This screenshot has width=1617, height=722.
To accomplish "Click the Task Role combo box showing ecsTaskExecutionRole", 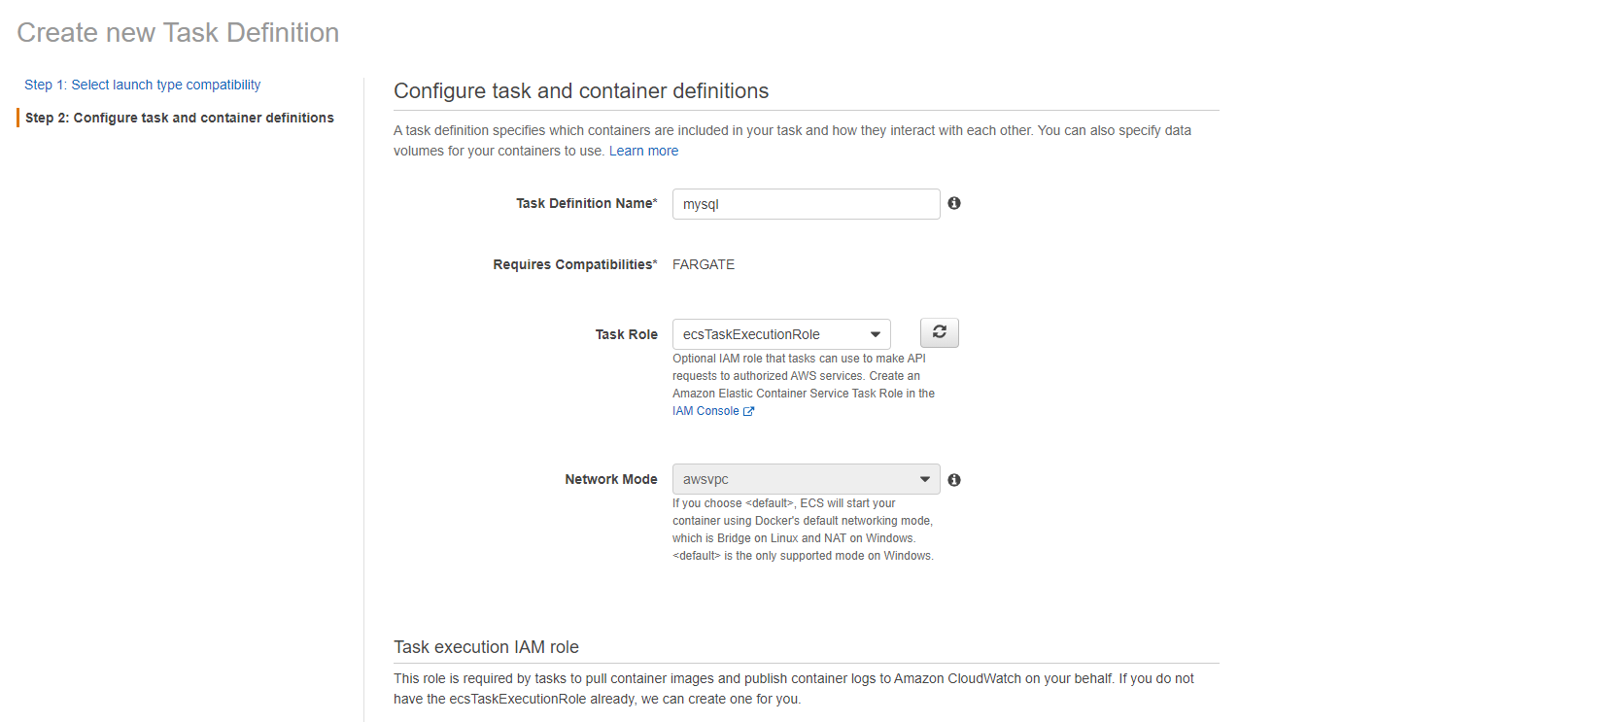I will coord(780,333).
